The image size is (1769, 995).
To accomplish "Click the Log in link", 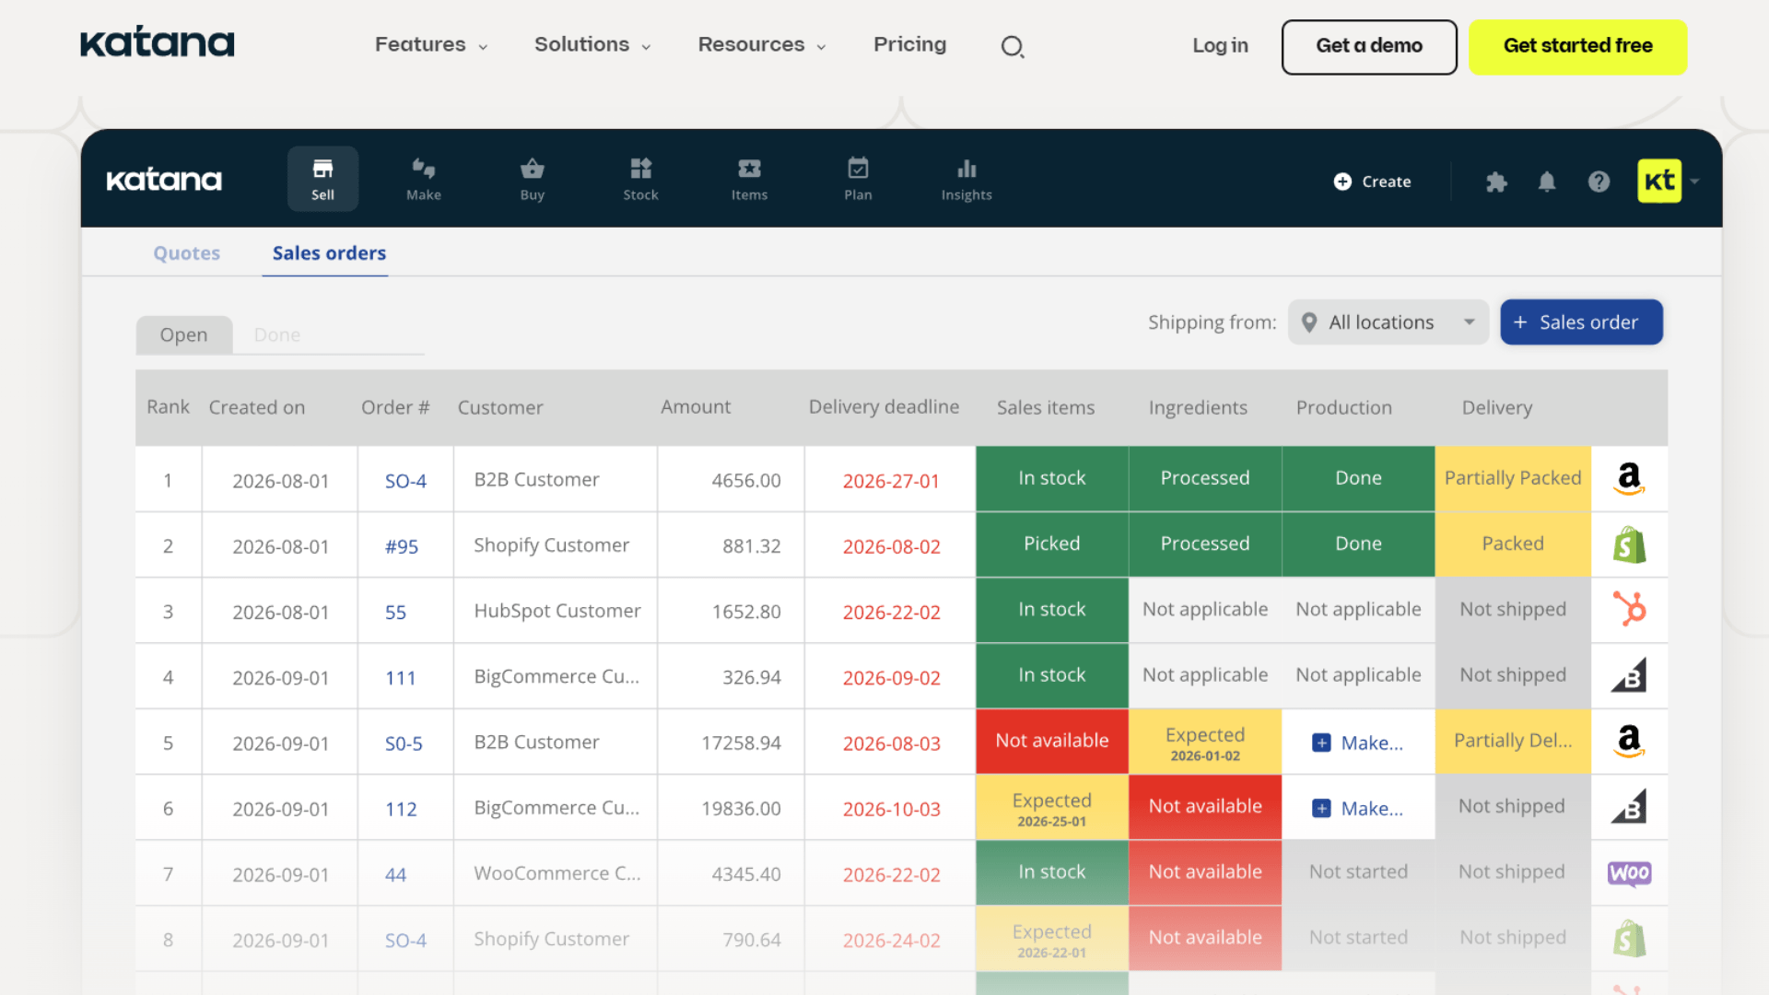I will (x=1220, y=45).
